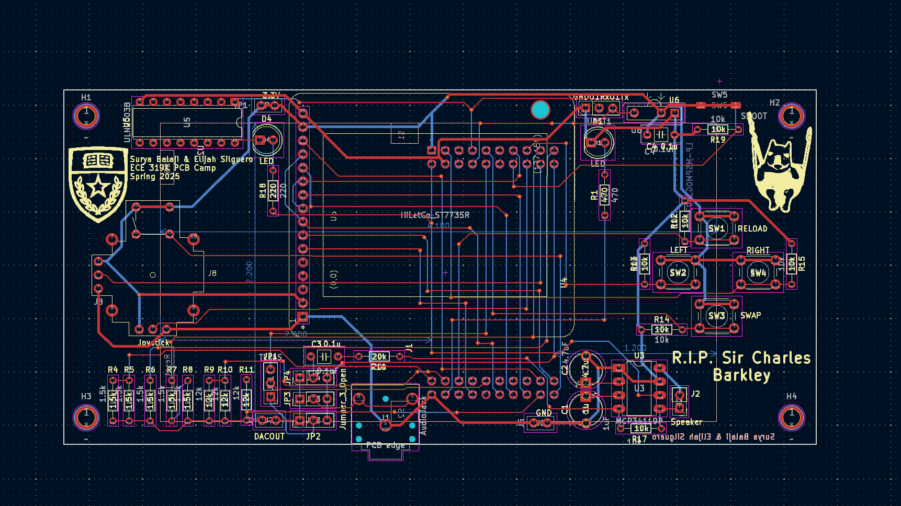Click the U3 amplifier IC footprint
The image size is (901, 506).
tap(639, 388)
